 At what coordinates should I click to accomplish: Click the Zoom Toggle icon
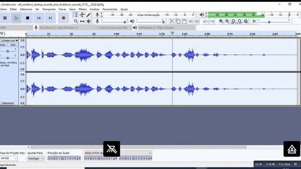tap(246, 21)
